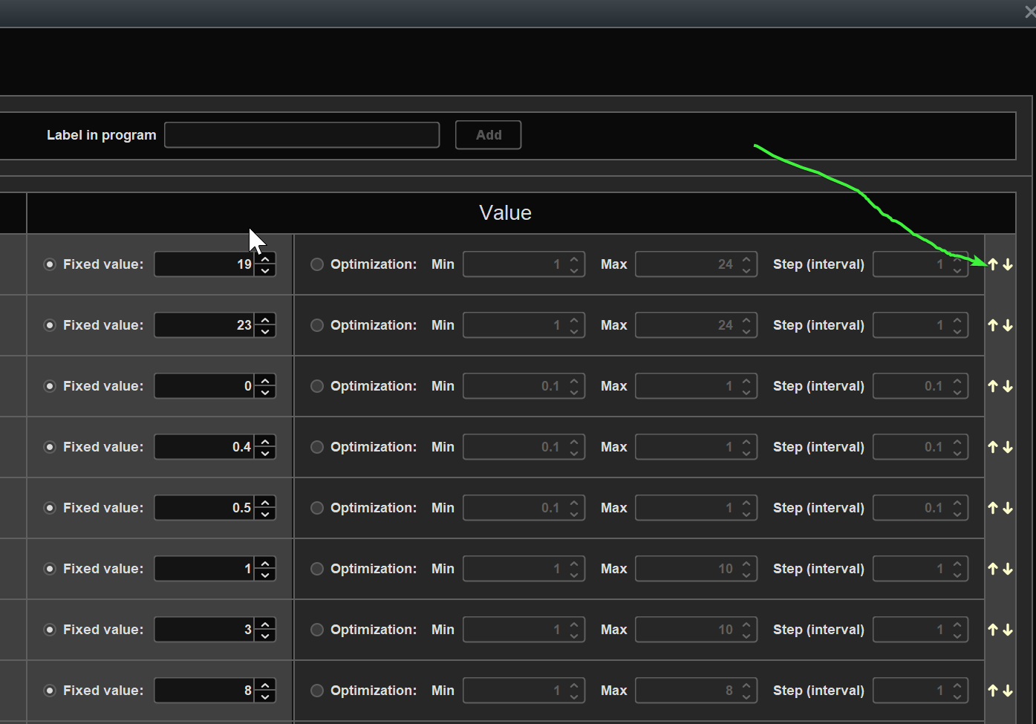Increase Step interval spinner in the 0.4 row
This screenshot has height=724, width=1036.
pyautogui.click(x=957, y=441)
